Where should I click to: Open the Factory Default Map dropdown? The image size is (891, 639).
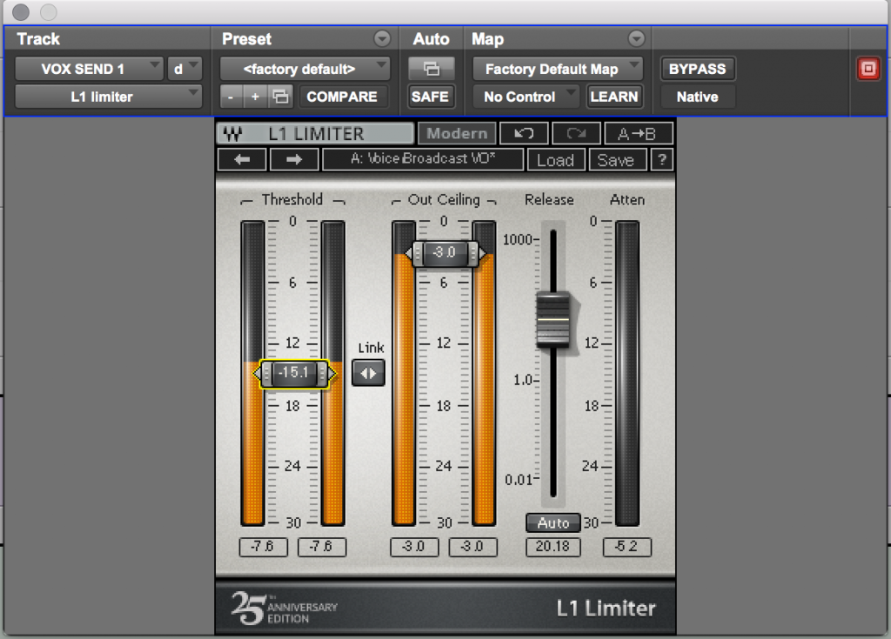(x=558, y=69)
